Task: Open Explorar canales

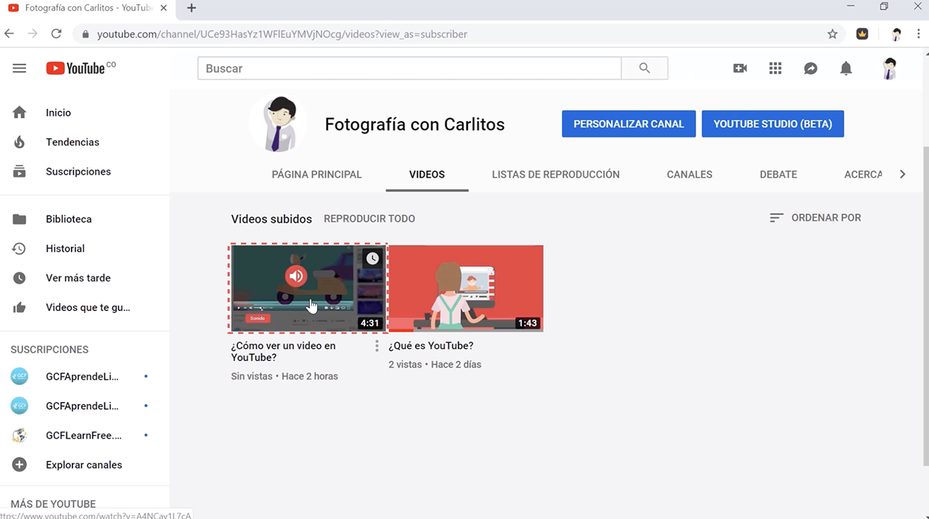Action: (x=85, y=465)
